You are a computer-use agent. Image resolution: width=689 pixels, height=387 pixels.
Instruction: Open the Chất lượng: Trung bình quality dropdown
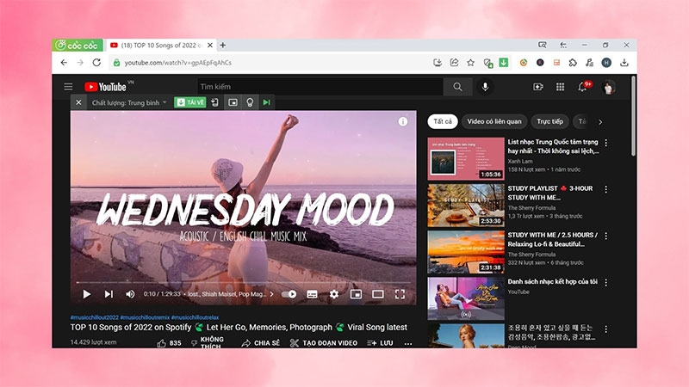[x=129, y=102]
